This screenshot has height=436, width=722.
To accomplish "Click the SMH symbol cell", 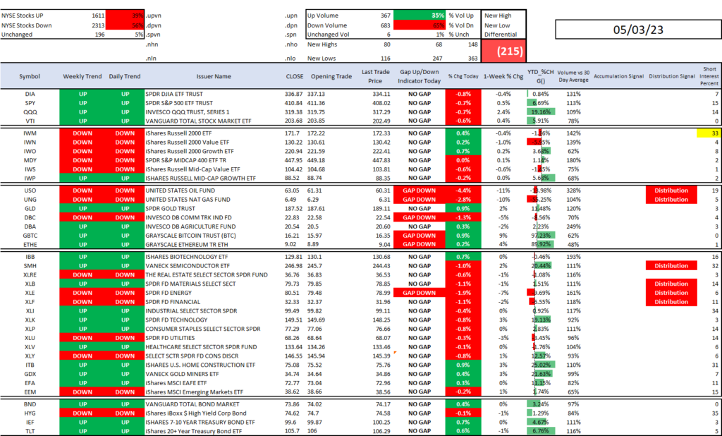I will coord(30,266).
